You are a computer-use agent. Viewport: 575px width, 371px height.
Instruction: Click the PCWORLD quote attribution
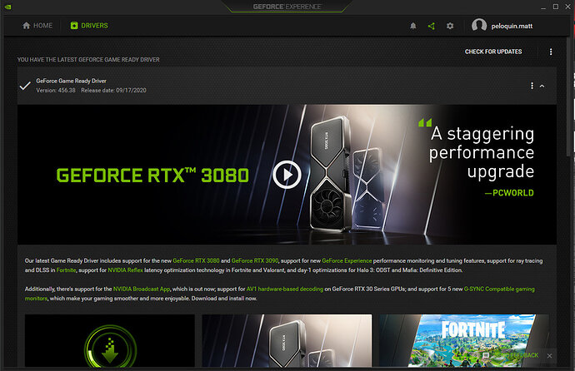point(509,193)
